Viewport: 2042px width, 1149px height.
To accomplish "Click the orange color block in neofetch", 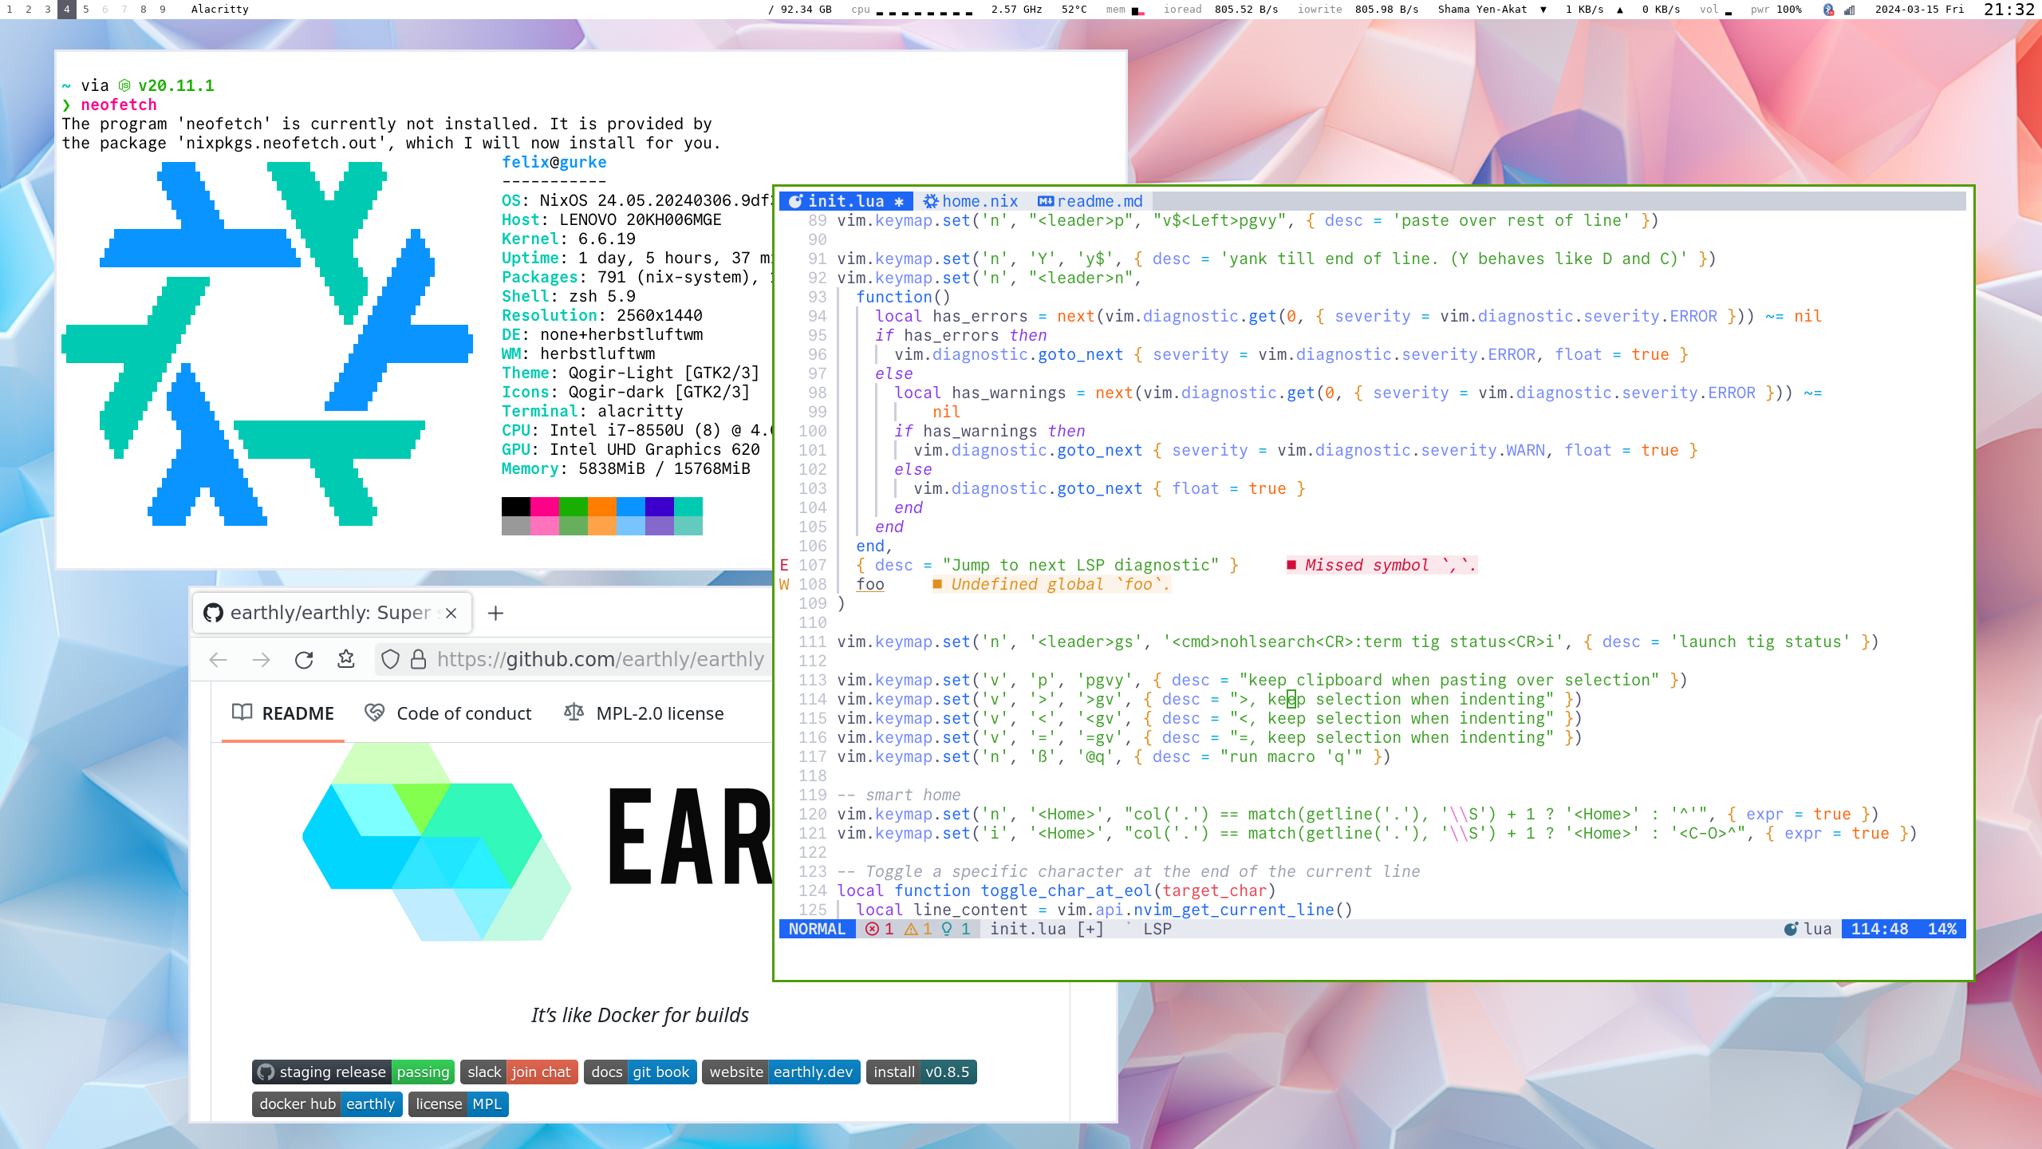I will click(602, 506).
